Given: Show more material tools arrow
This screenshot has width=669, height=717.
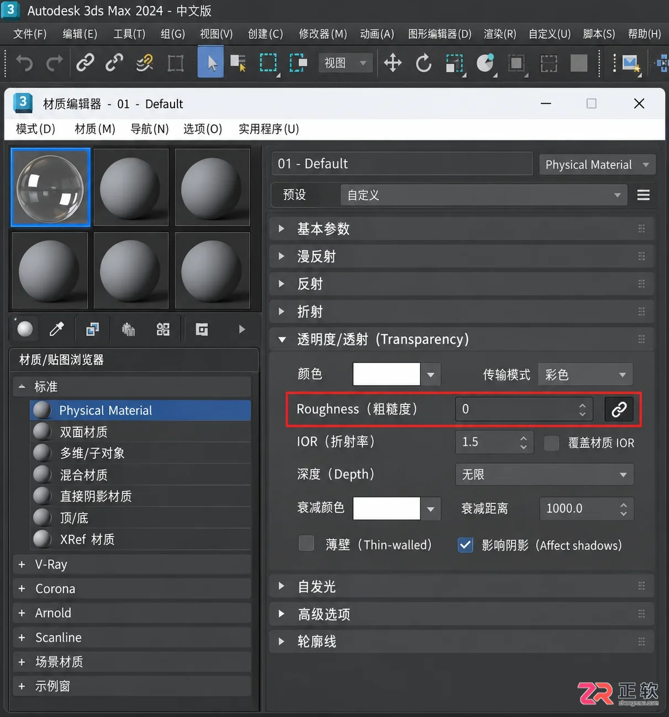Looking at the screenshot, I should [242, 330].
